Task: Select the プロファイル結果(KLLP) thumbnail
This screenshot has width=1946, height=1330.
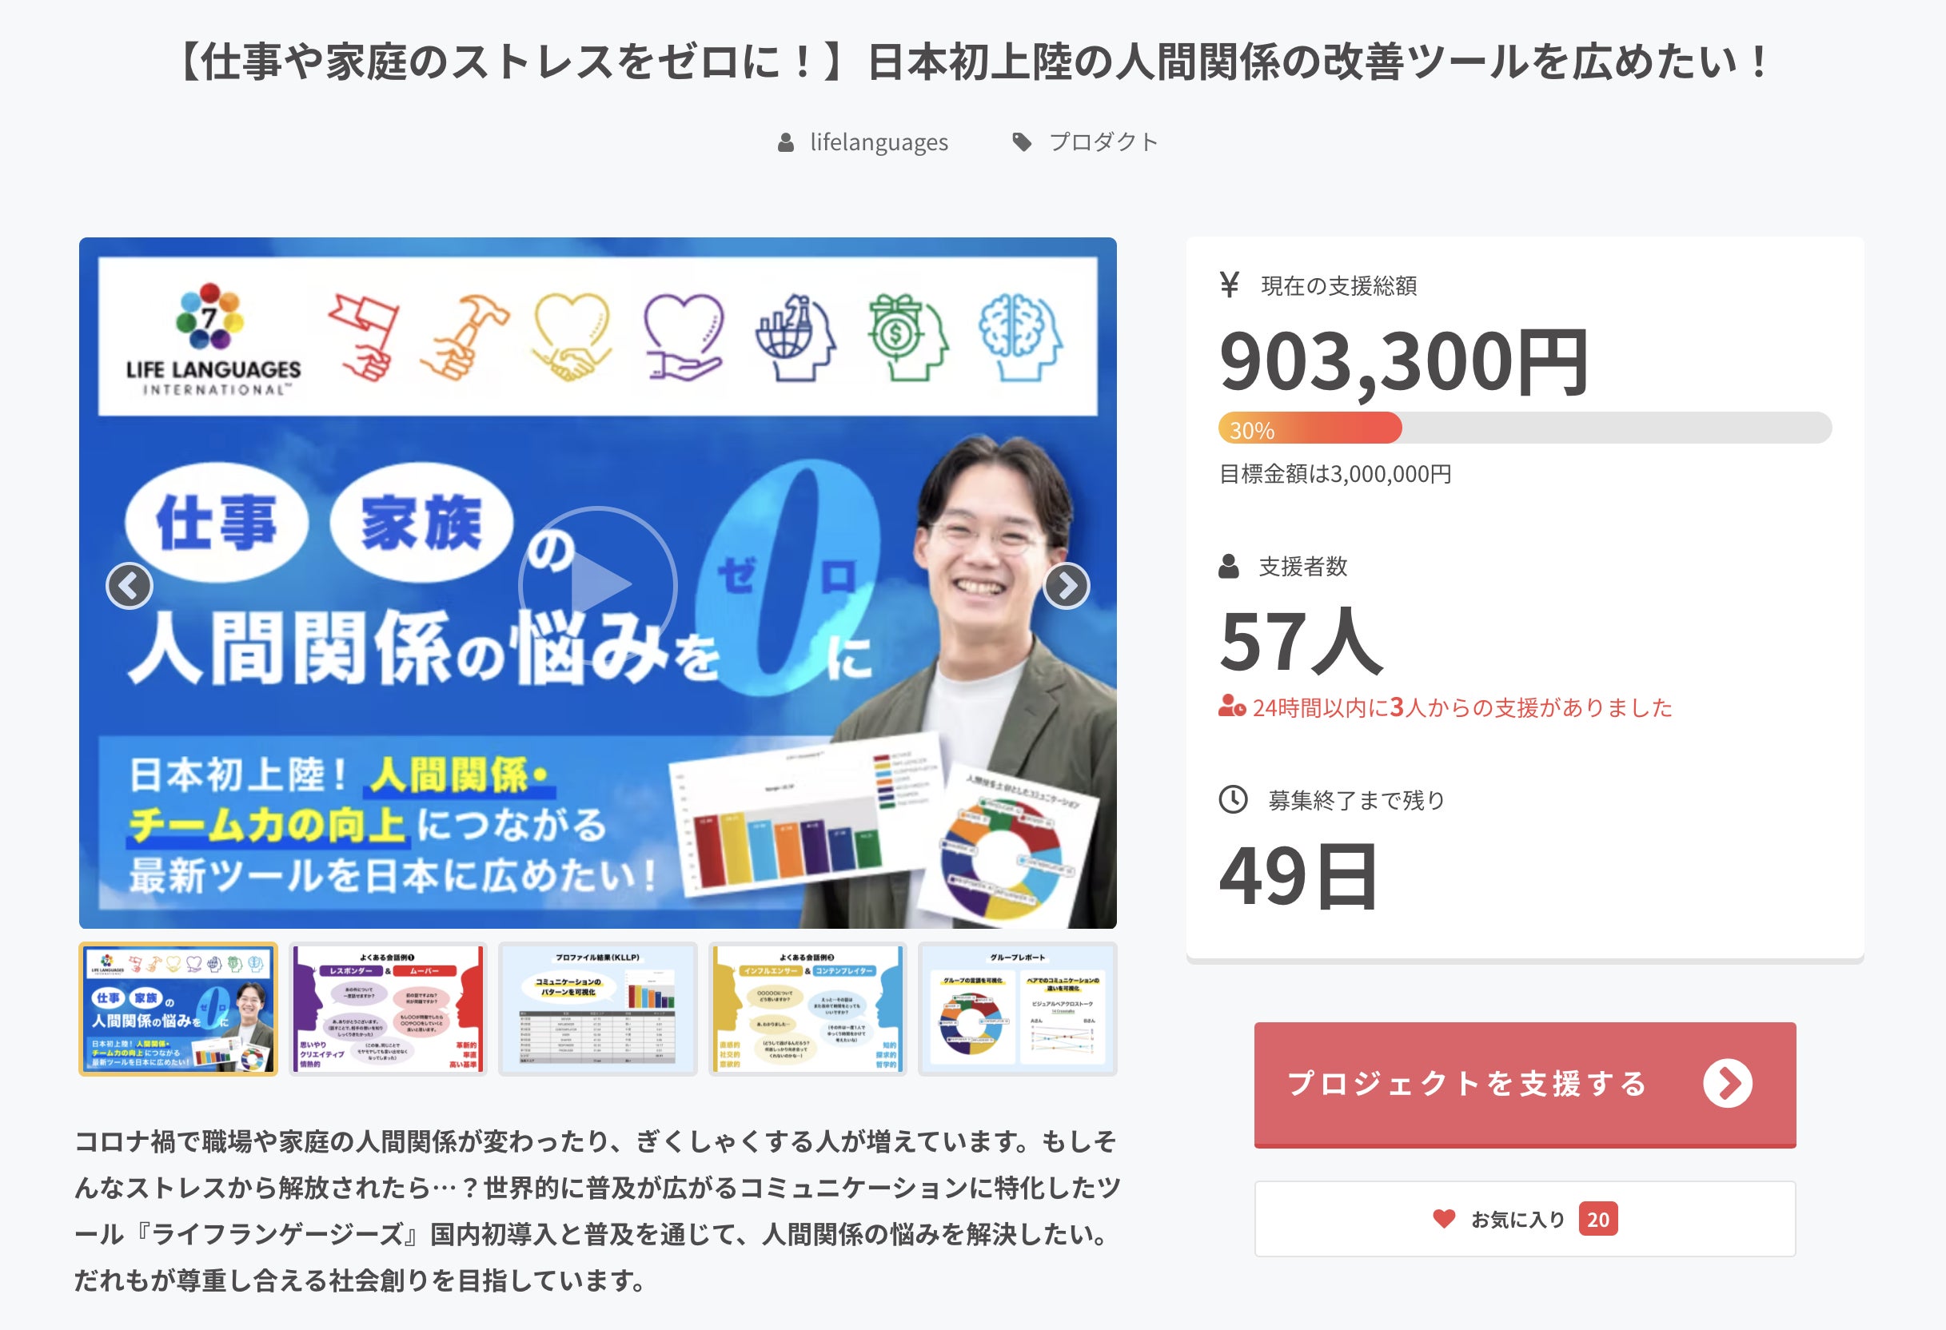Action: tap(598, 1009)
